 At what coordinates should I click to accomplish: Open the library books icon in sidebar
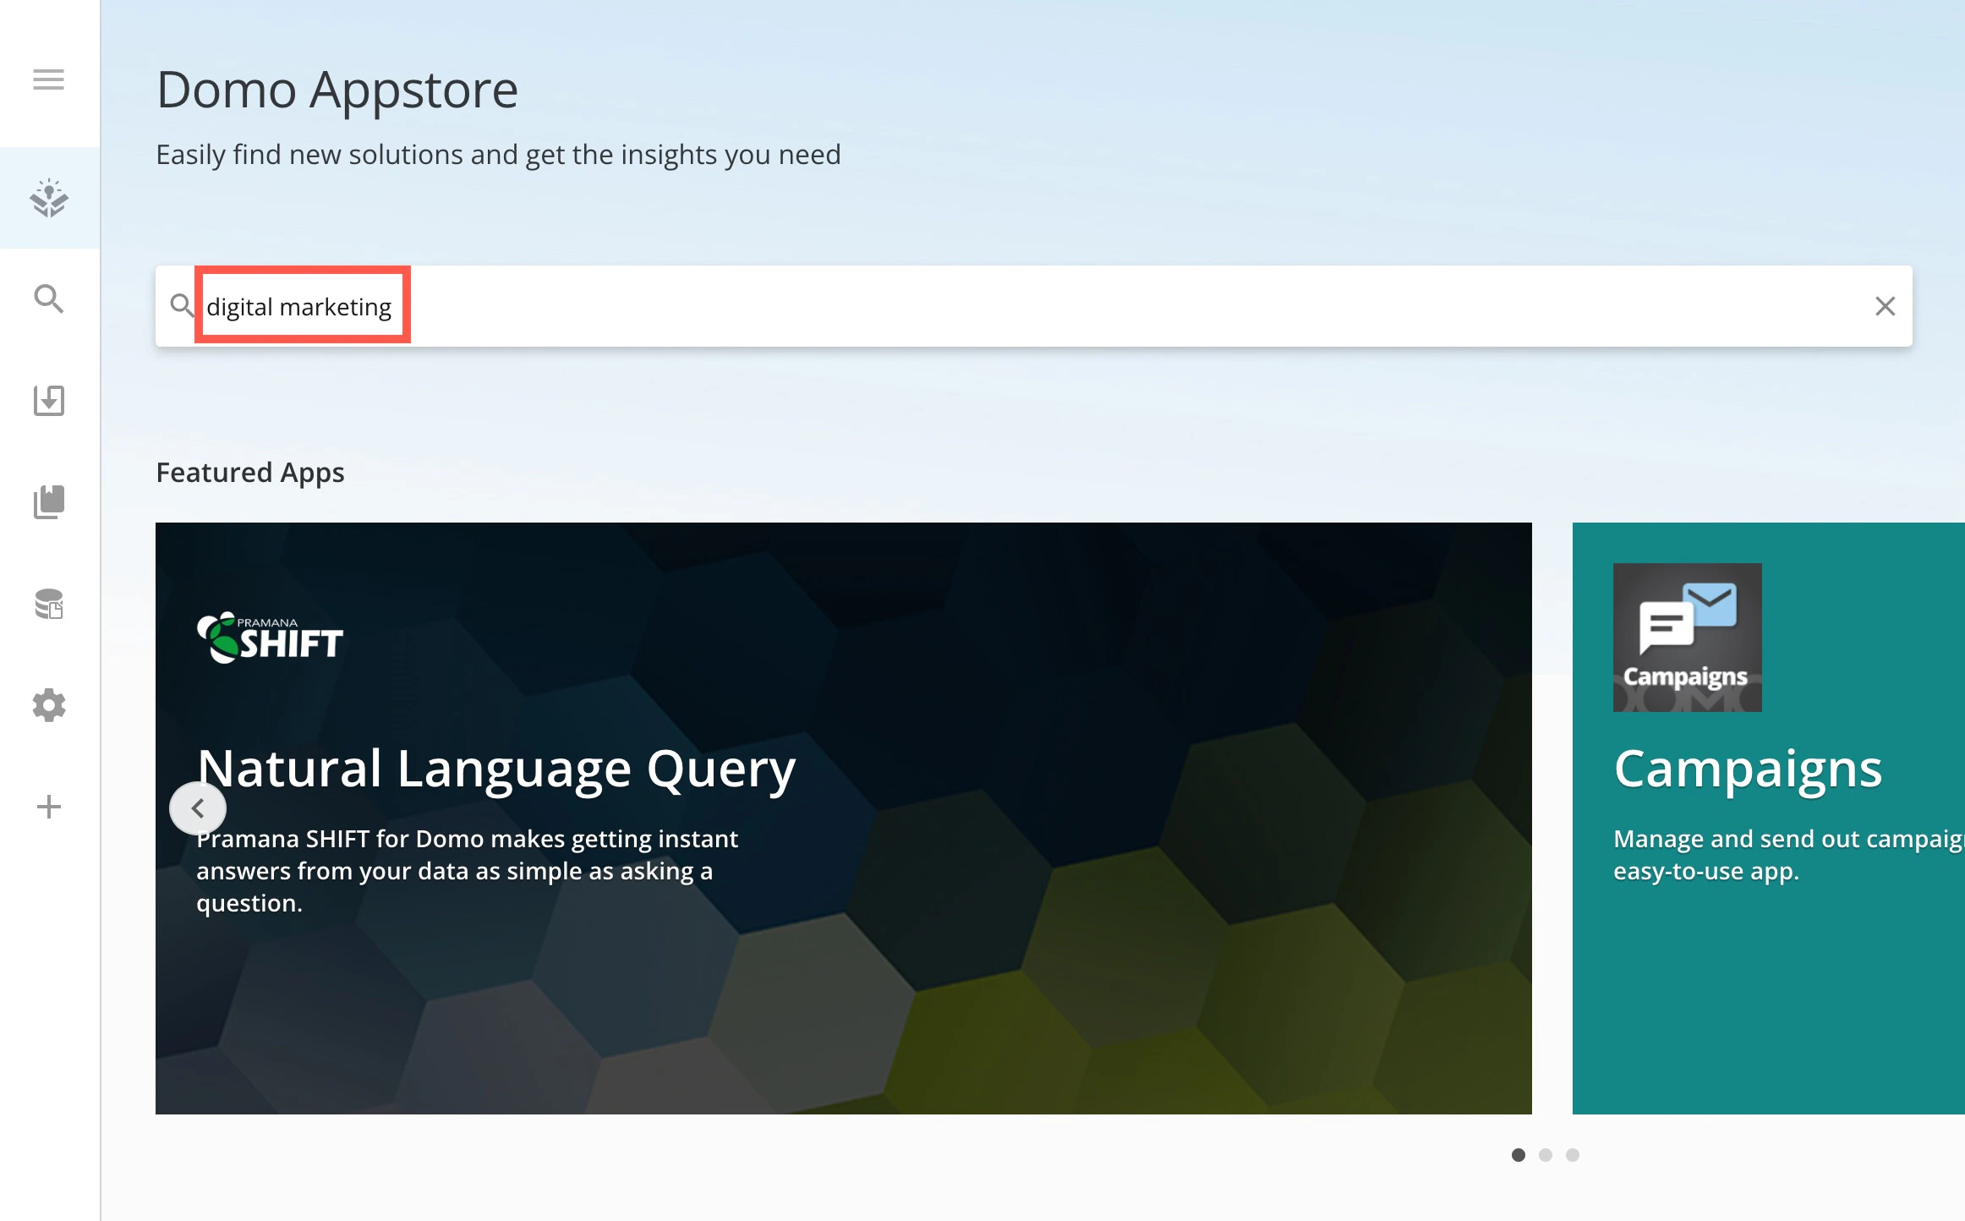point(48,501)
